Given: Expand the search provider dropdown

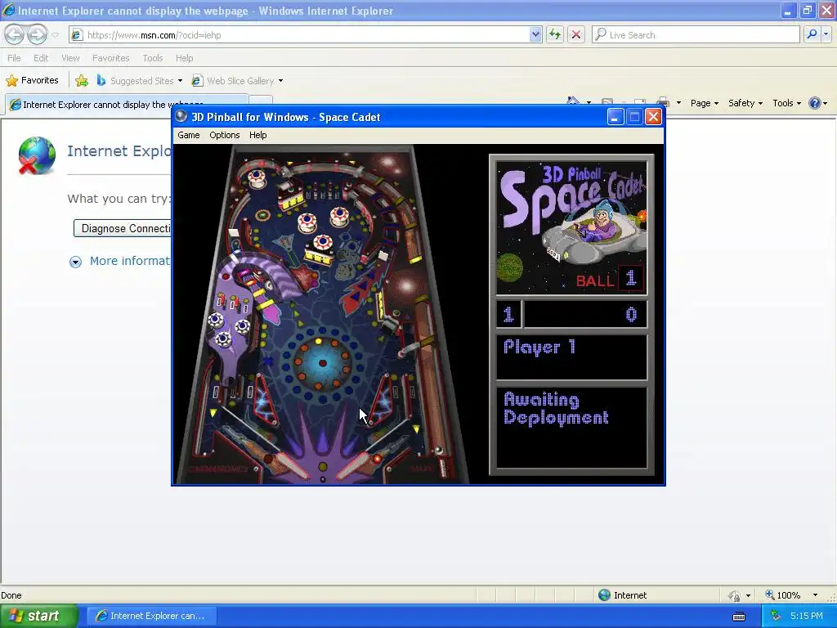Looking at the screenshot, I should [826, 34].
